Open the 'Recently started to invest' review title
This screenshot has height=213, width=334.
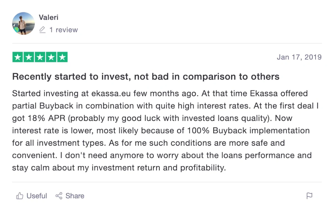tap(146, 76)
